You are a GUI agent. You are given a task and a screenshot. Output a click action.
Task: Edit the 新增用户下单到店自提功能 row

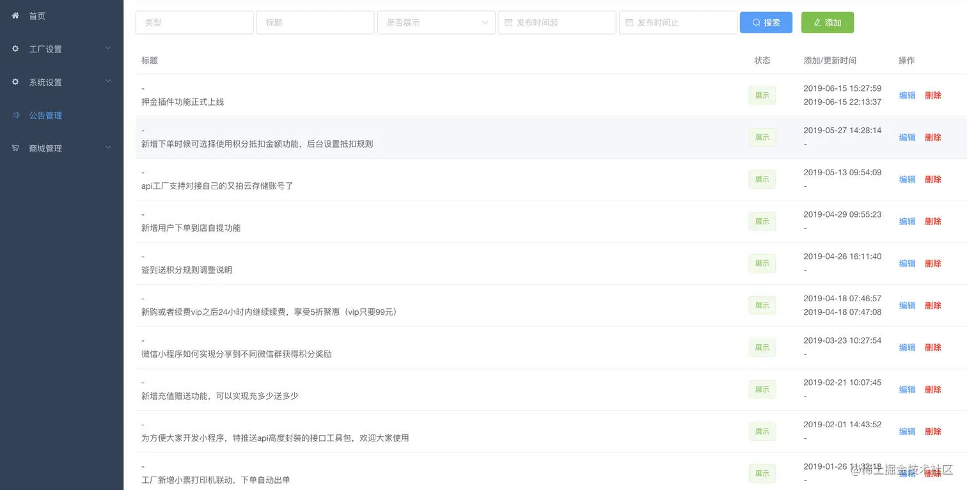[x=908, y=221]
